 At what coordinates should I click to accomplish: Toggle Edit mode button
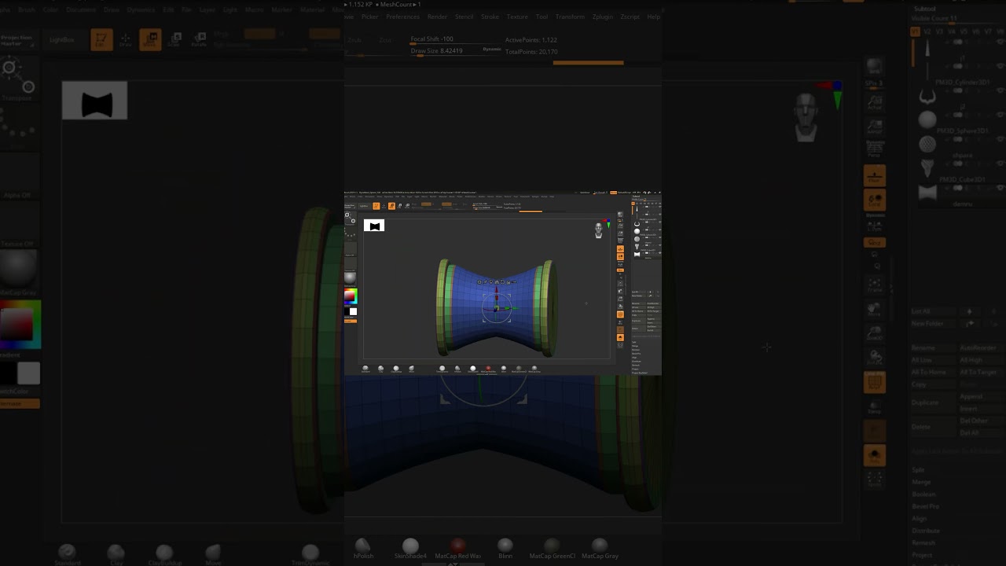click(x=101, y=39)
